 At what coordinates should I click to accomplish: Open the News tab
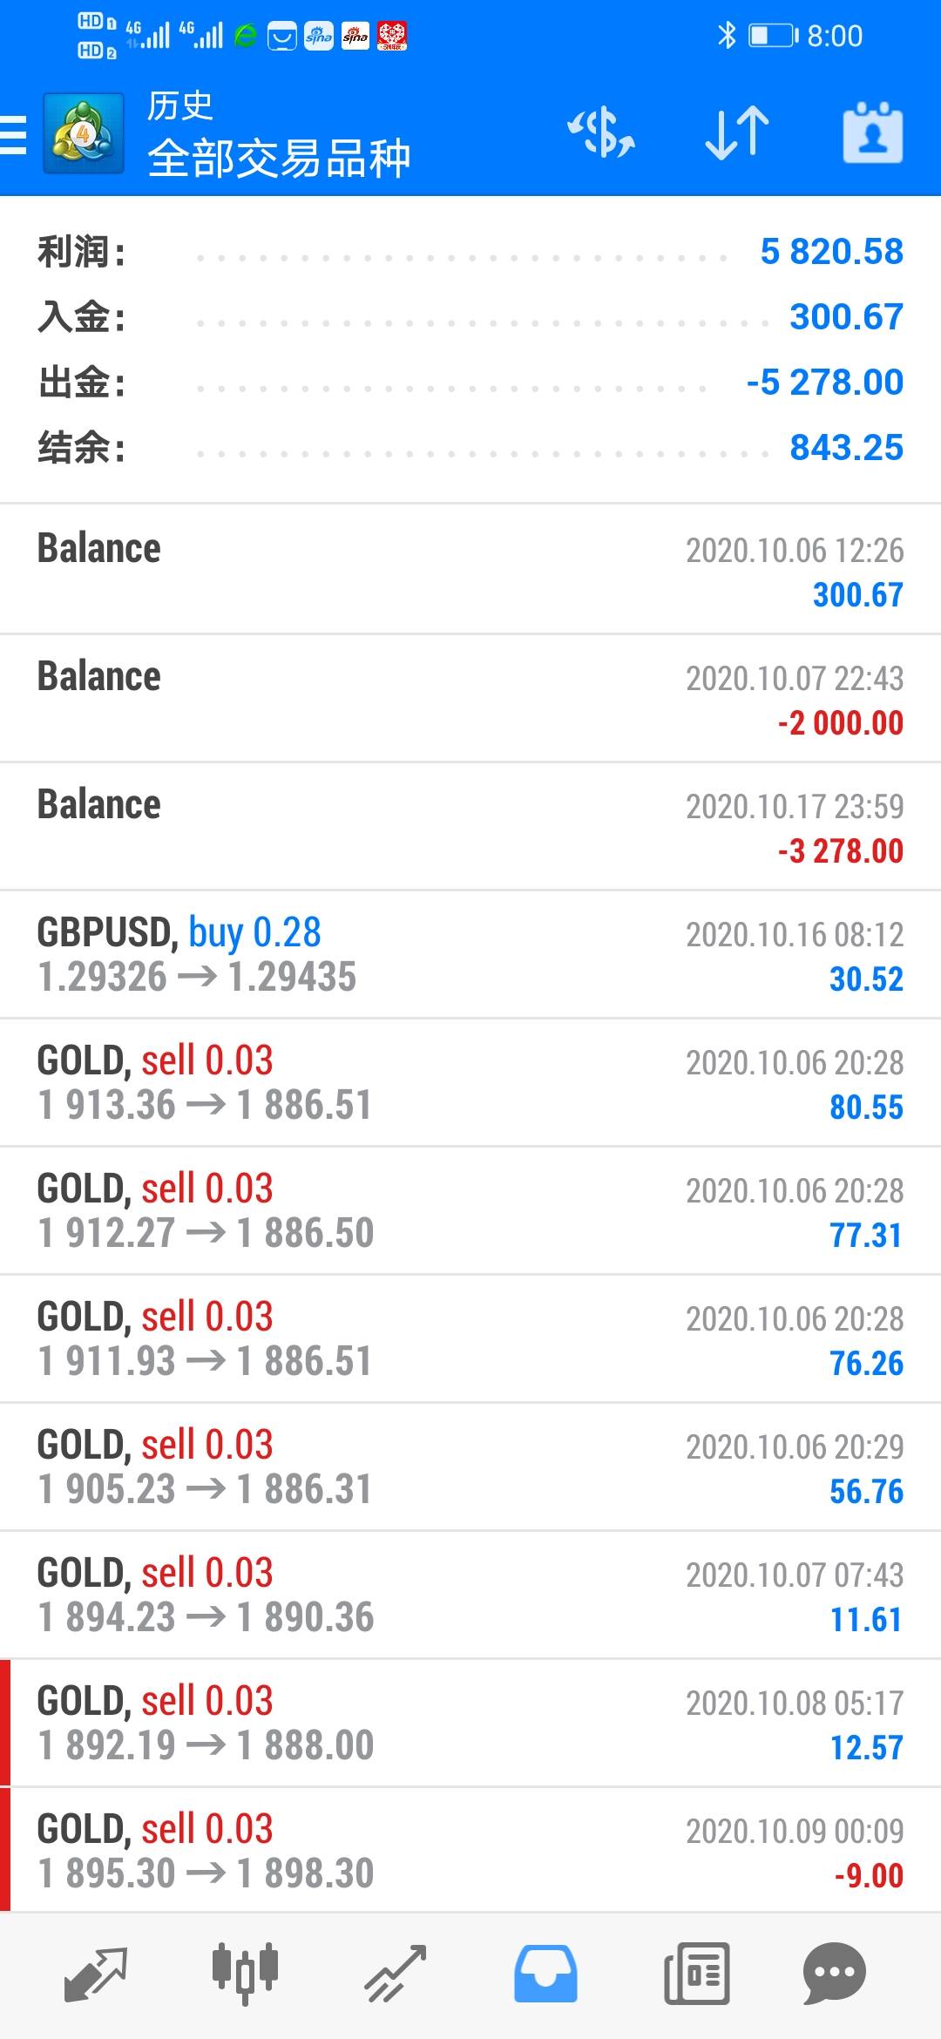pos(696,1974)
